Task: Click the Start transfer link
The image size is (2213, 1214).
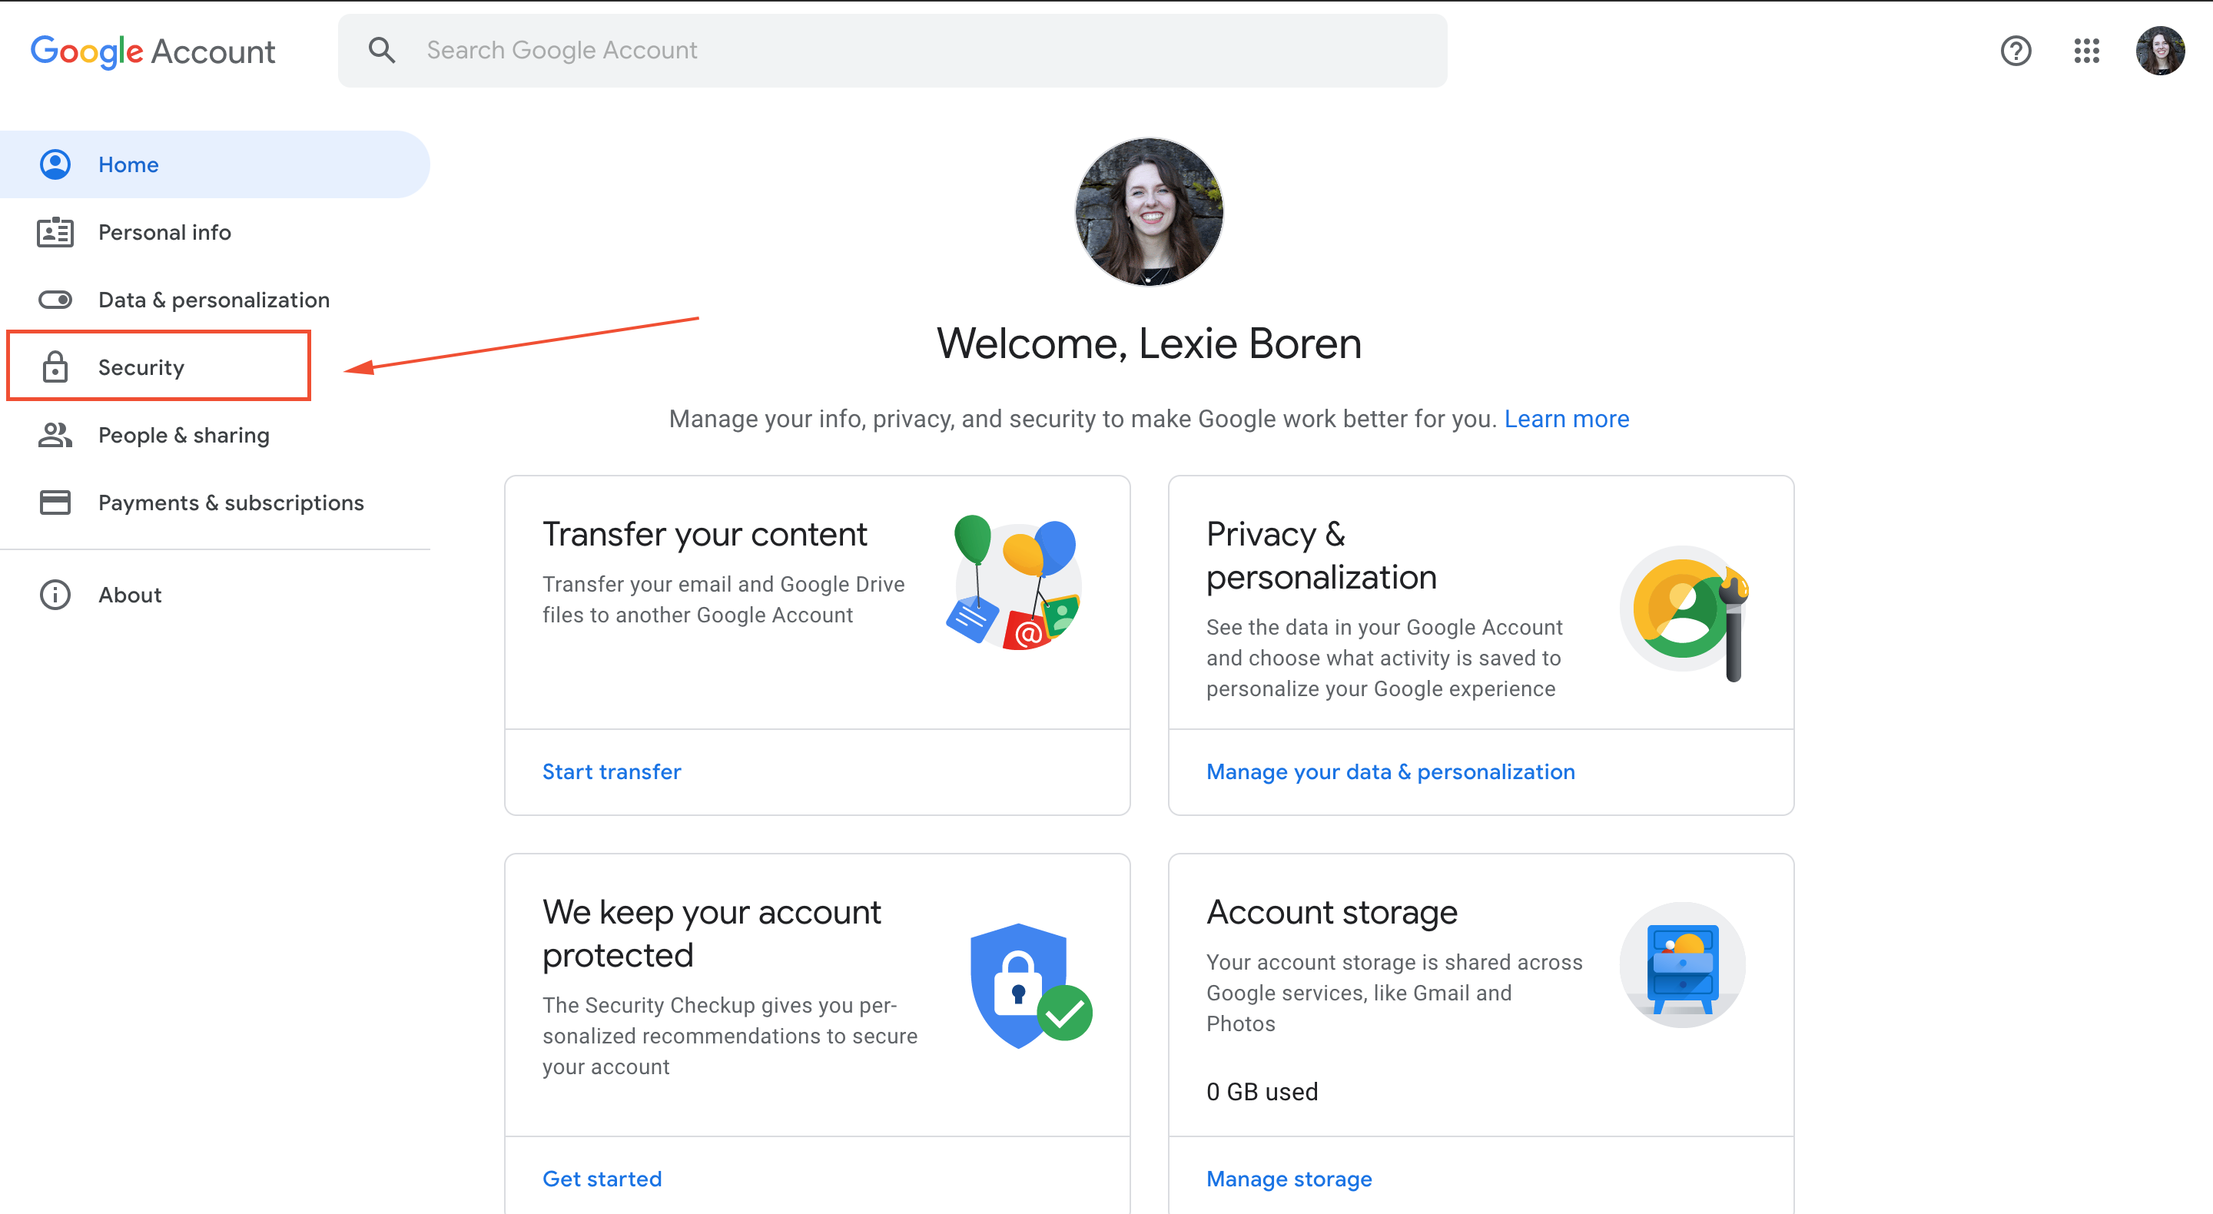Action: coord(612,771)
